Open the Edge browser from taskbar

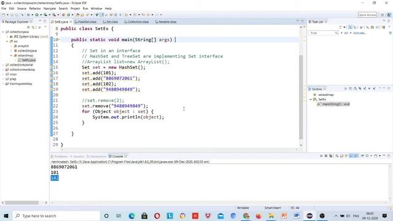pyautogui.click(x=131, y=215)
